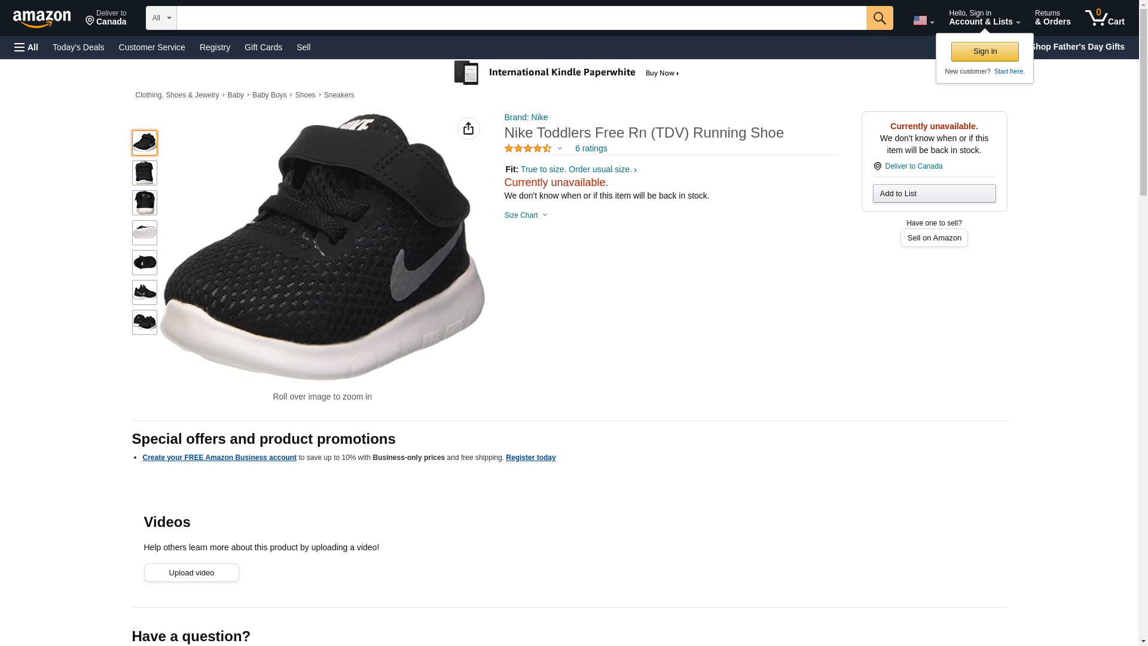Select the shoe sole thumbnail image

(144, 233)
